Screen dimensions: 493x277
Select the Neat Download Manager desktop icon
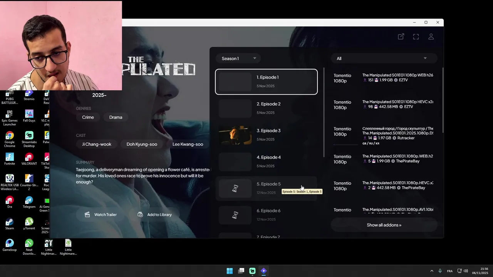[x=29, y=247]
